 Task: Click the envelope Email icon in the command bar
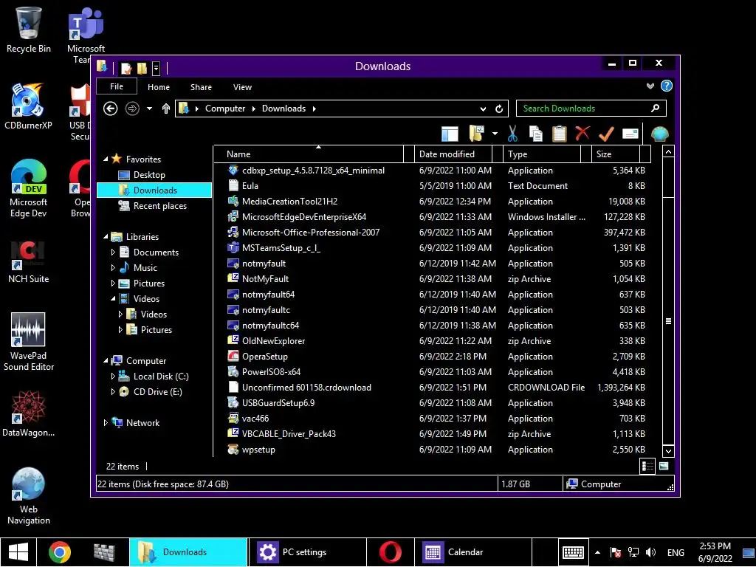630,134
